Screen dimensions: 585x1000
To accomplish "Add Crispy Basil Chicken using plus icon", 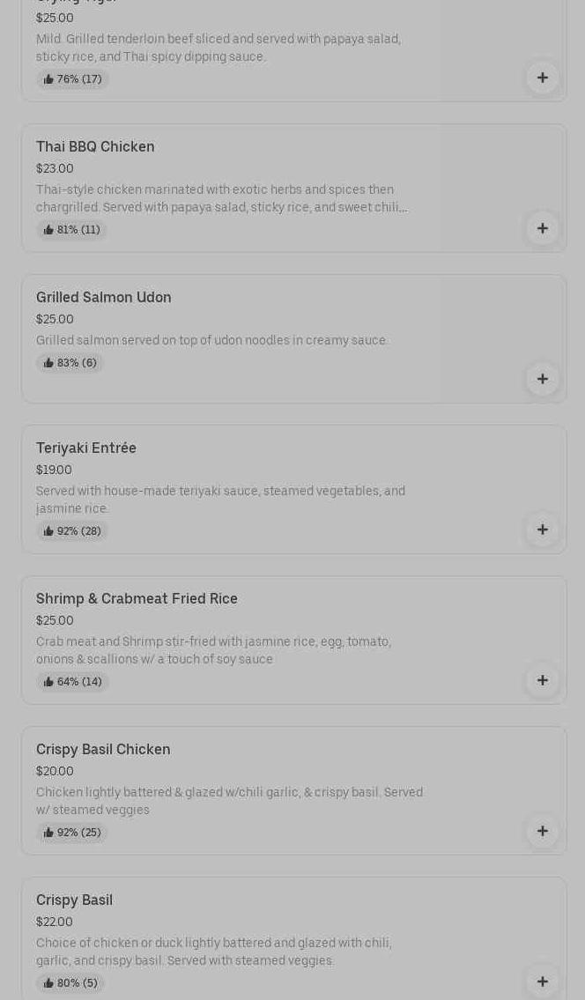I will [542, 831].
